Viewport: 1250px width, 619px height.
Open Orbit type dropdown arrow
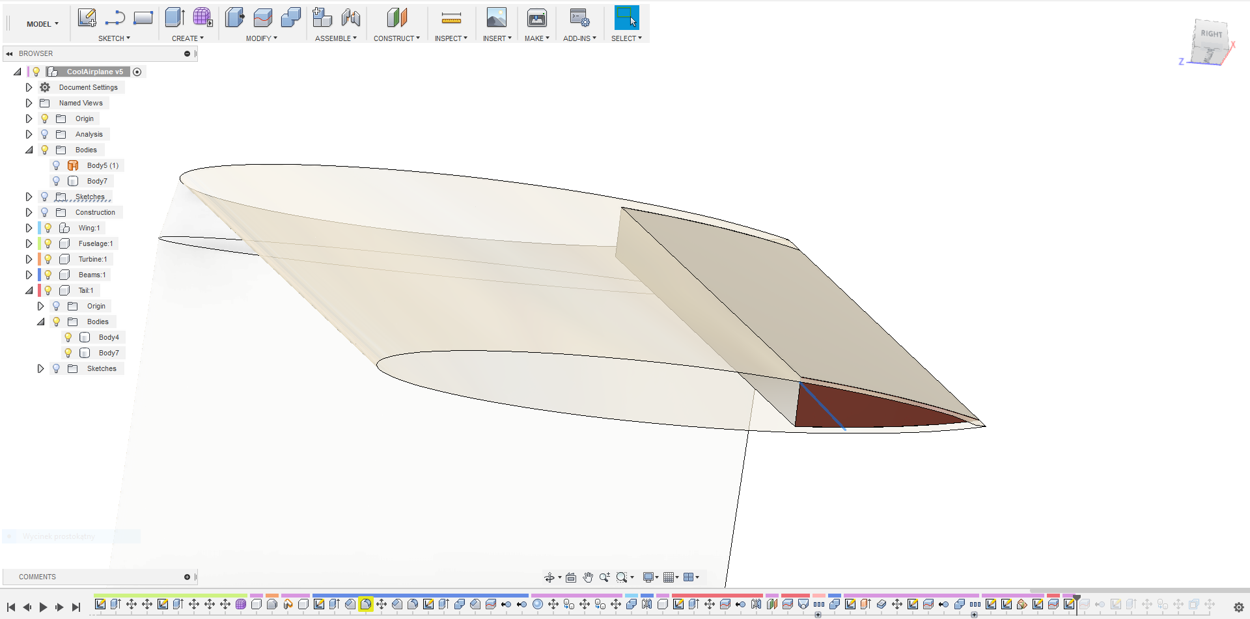coord(560,577)
